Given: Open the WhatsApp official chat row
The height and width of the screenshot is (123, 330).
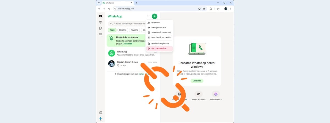Looking at the screenshot, I should [133, 53].
